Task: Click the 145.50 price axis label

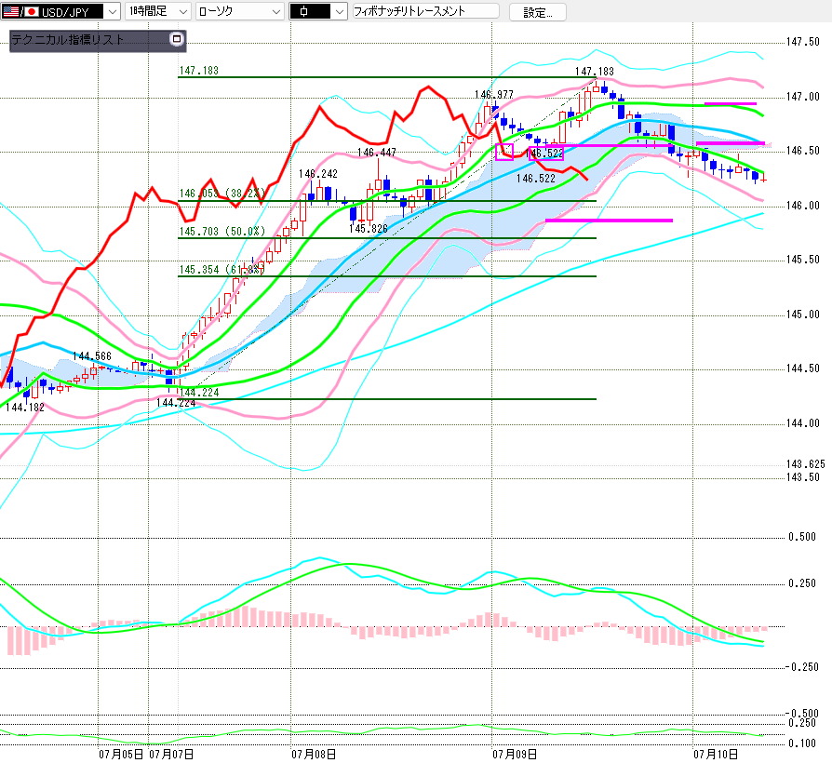Action: tap(802, 260)
